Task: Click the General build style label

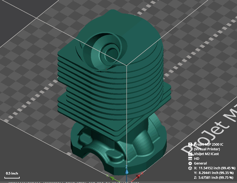Action: [x=200, y=163]
